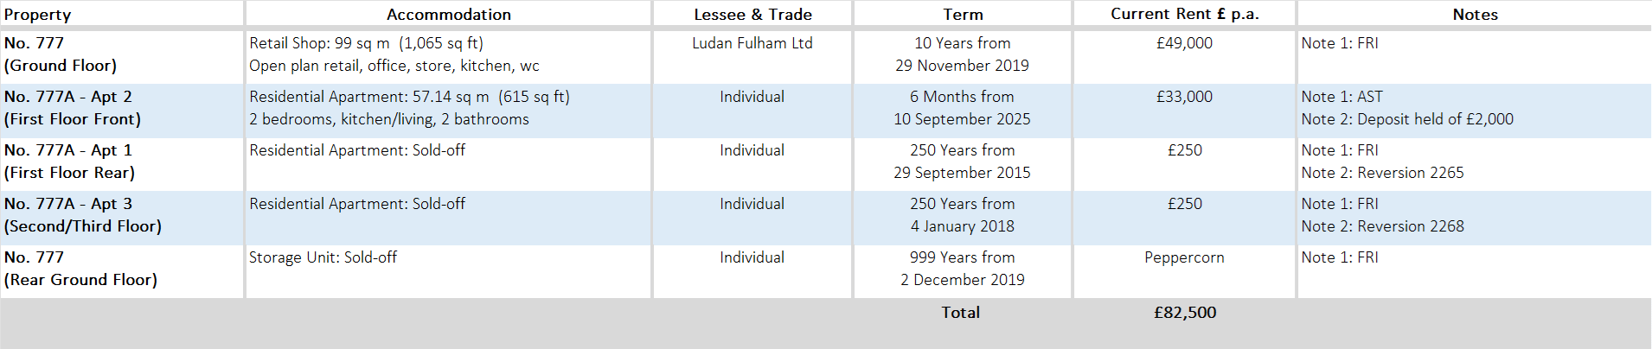Click the Property column header

pos(38,15)
